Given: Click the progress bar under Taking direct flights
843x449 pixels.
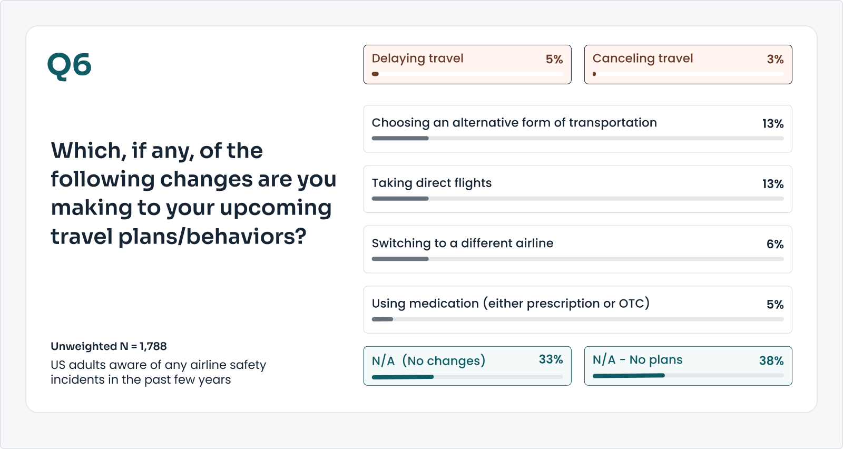Looking at the screenshot, I should tap(577, 199).
